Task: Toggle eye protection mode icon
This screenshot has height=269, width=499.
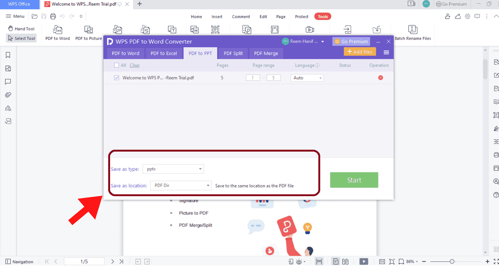Action: [299, 262]
